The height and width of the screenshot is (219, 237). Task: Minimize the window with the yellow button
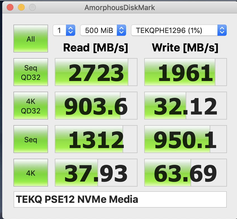(x=21, y=7)
